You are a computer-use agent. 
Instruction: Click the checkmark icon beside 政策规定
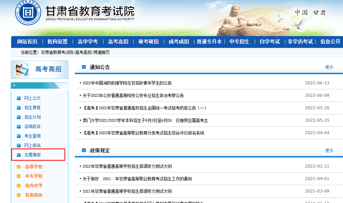tap(84, 150)
